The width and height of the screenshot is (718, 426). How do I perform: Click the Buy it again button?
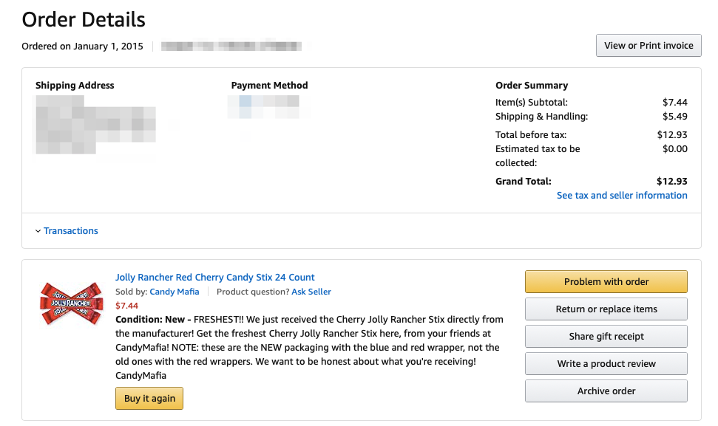pyautogui.click(x=149, y=399)
